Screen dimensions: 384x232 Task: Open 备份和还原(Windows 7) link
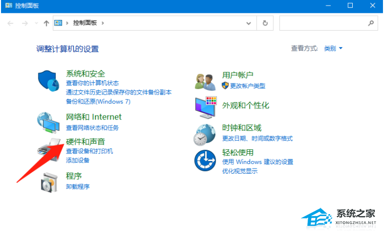pos(98,102)
